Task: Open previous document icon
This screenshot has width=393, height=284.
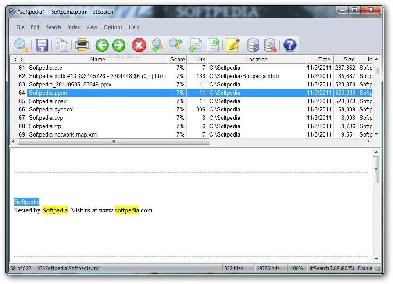Action: (196, 45)
